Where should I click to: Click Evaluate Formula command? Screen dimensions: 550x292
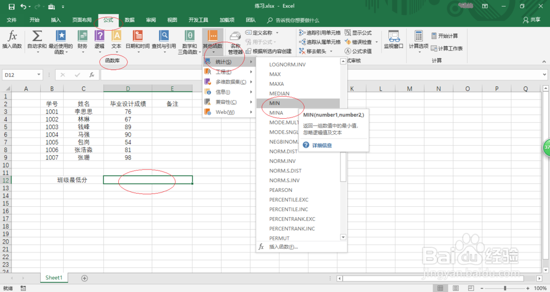(358, 51)
